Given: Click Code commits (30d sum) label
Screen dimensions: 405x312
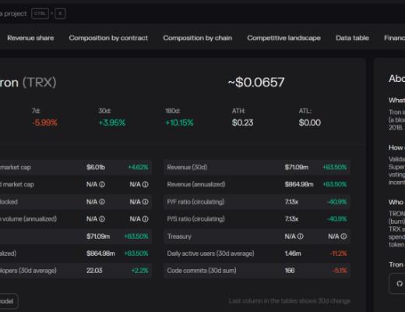Looking at the screenshot, I should point(202,271).
